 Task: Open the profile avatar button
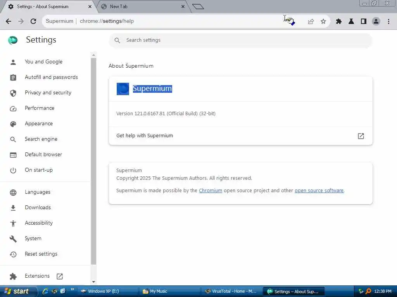376,22
